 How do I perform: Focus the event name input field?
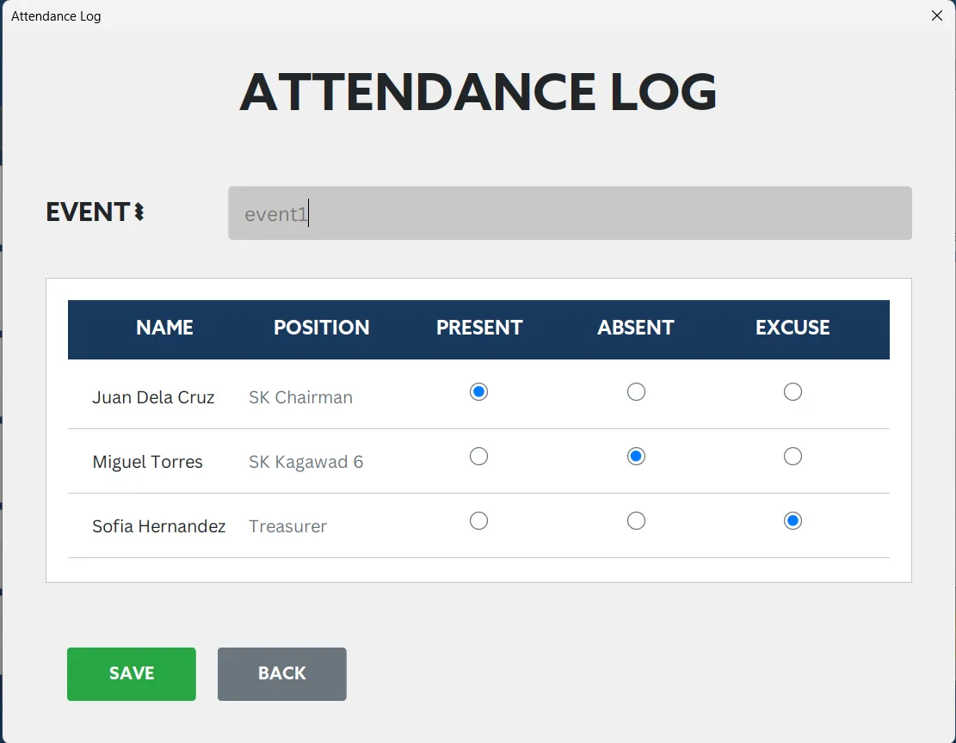[x=570, y=212]
